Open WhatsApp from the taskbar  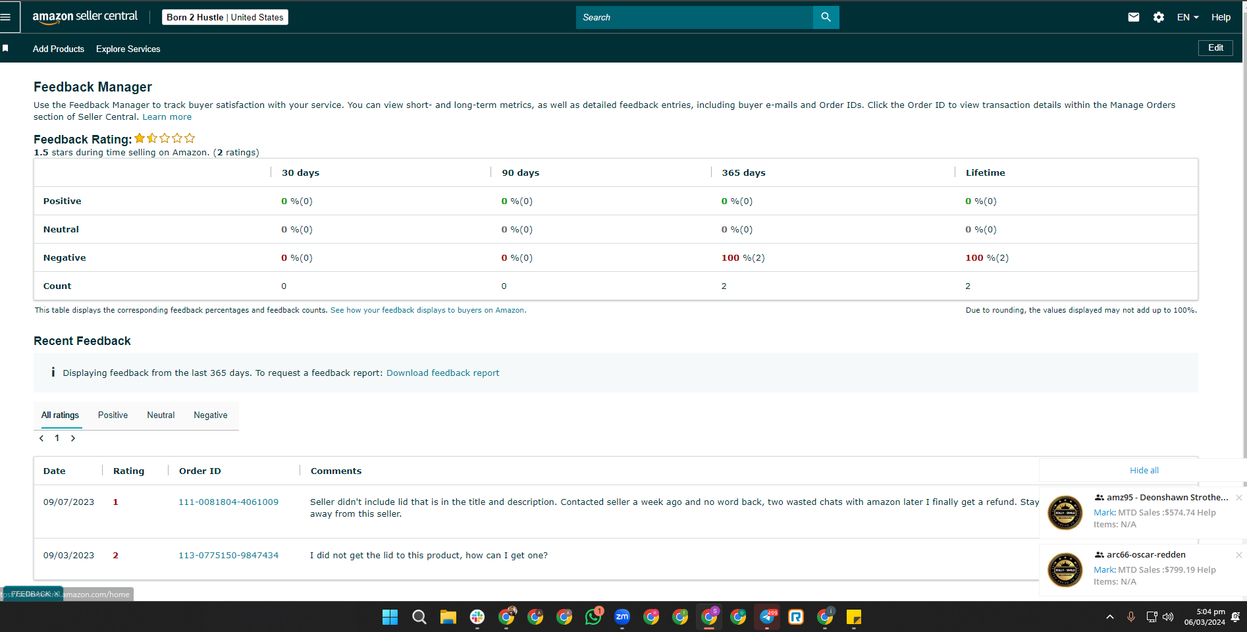click(x=593, y=617)
